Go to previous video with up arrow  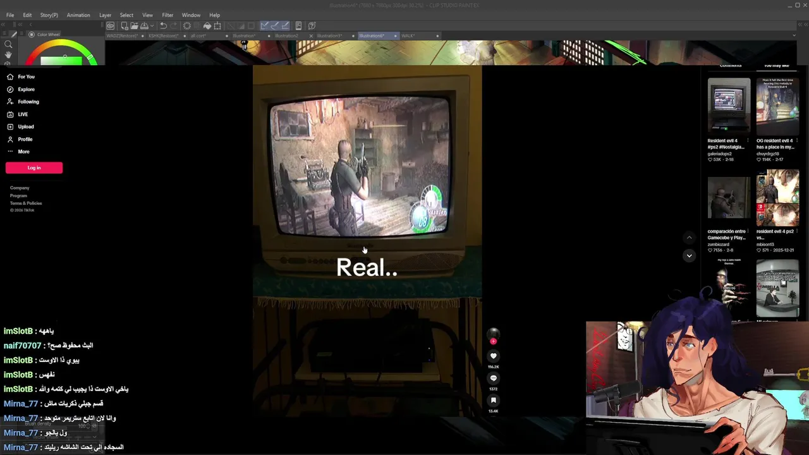pyautogui.click(x=689, y=238)
